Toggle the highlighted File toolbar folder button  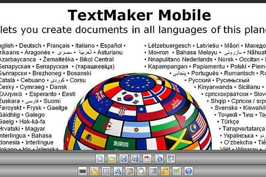(94, 170)
